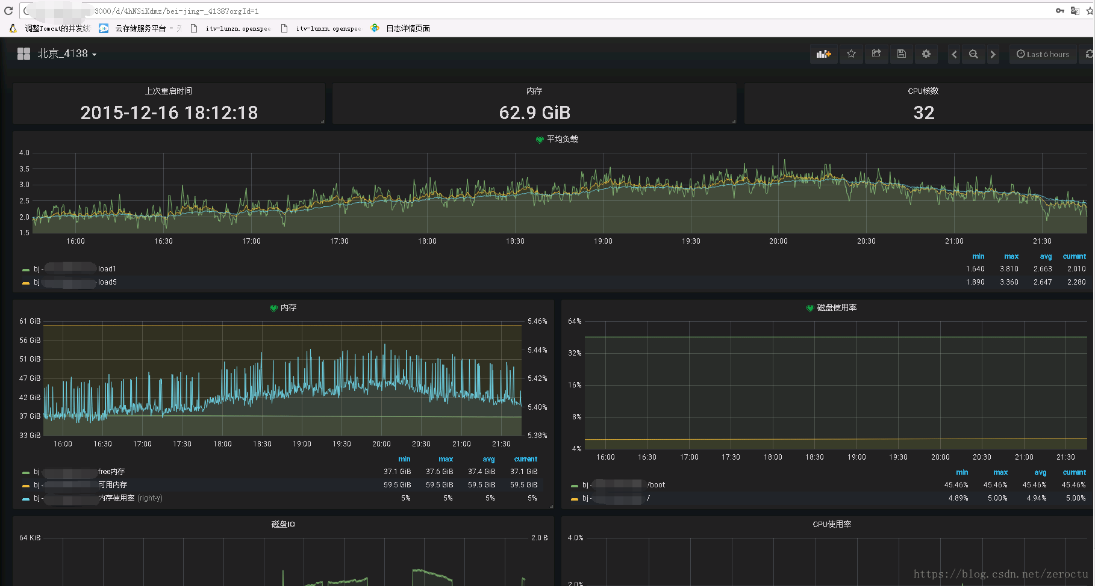The height and width of the screenshot is (586, 1095).
Task: Sort 内存 legend by current column
Action: tap(525, 459)
